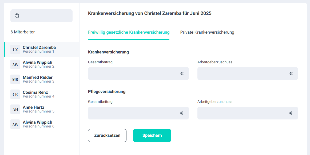Select employee Cosima Renz
Screen dimensions: 310x155
(x=35, y=94)
